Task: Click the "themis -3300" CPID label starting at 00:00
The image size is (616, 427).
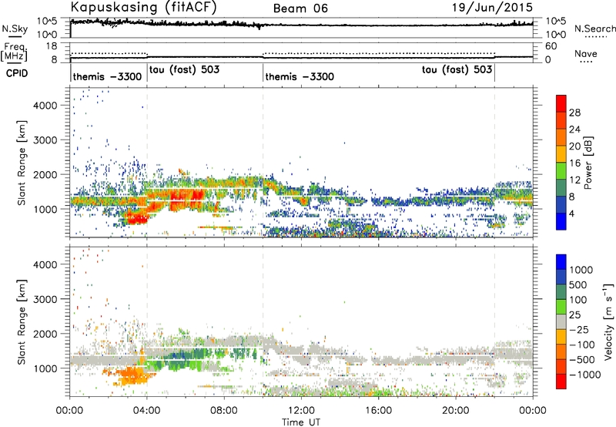Action: 107,76
